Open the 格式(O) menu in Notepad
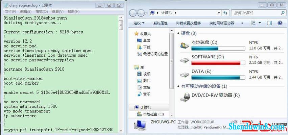 click(42, 11)
